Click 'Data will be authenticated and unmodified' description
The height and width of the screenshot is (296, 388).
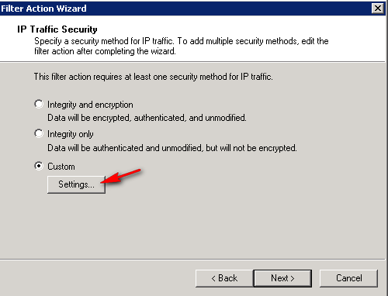(172, 148)
